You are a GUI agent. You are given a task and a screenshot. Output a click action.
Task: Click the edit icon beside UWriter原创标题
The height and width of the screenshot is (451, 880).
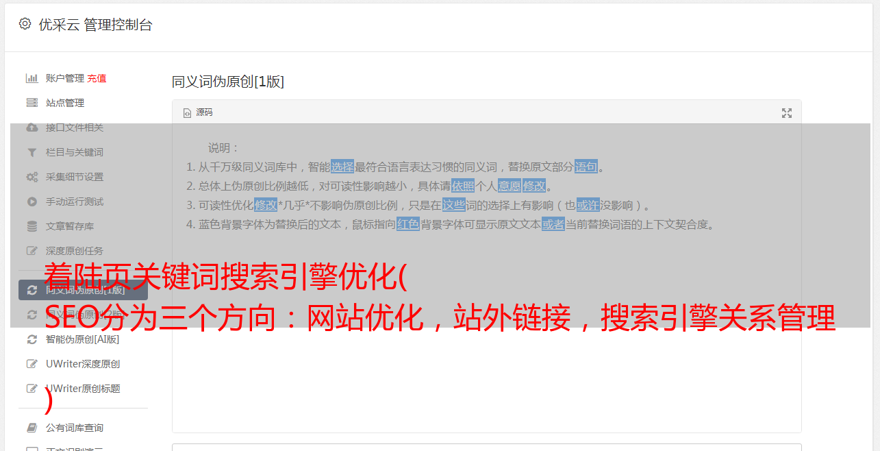(32, 389)
